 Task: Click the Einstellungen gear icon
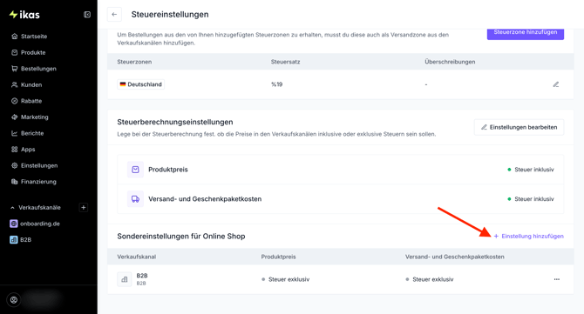click(15, 166)
